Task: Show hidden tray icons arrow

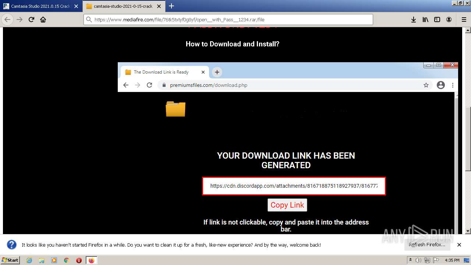Action: tap(410, 260)
